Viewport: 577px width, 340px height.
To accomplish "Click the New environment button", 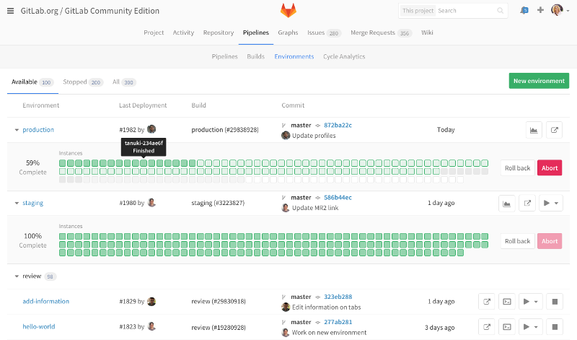I will [x=538, y=81].
